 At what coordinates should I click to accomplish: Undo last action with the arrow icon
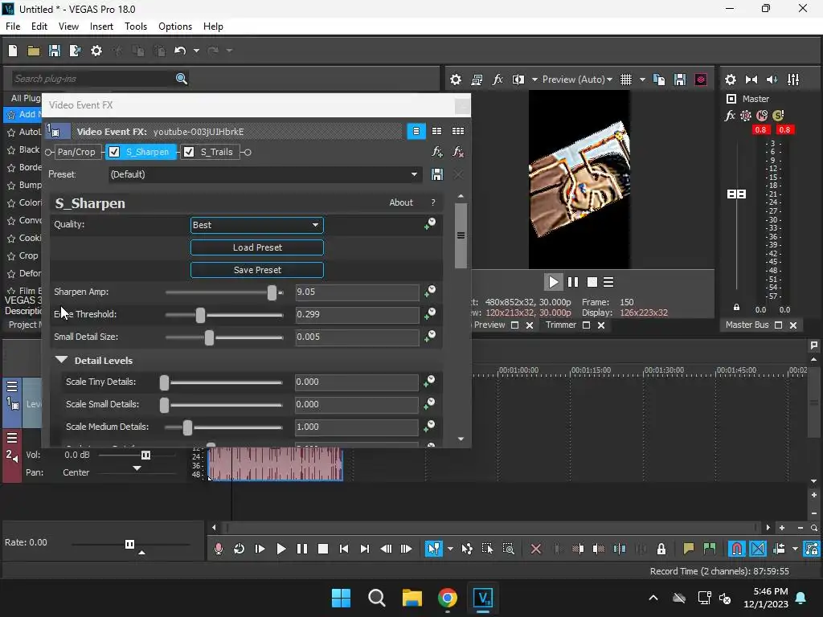180,51
